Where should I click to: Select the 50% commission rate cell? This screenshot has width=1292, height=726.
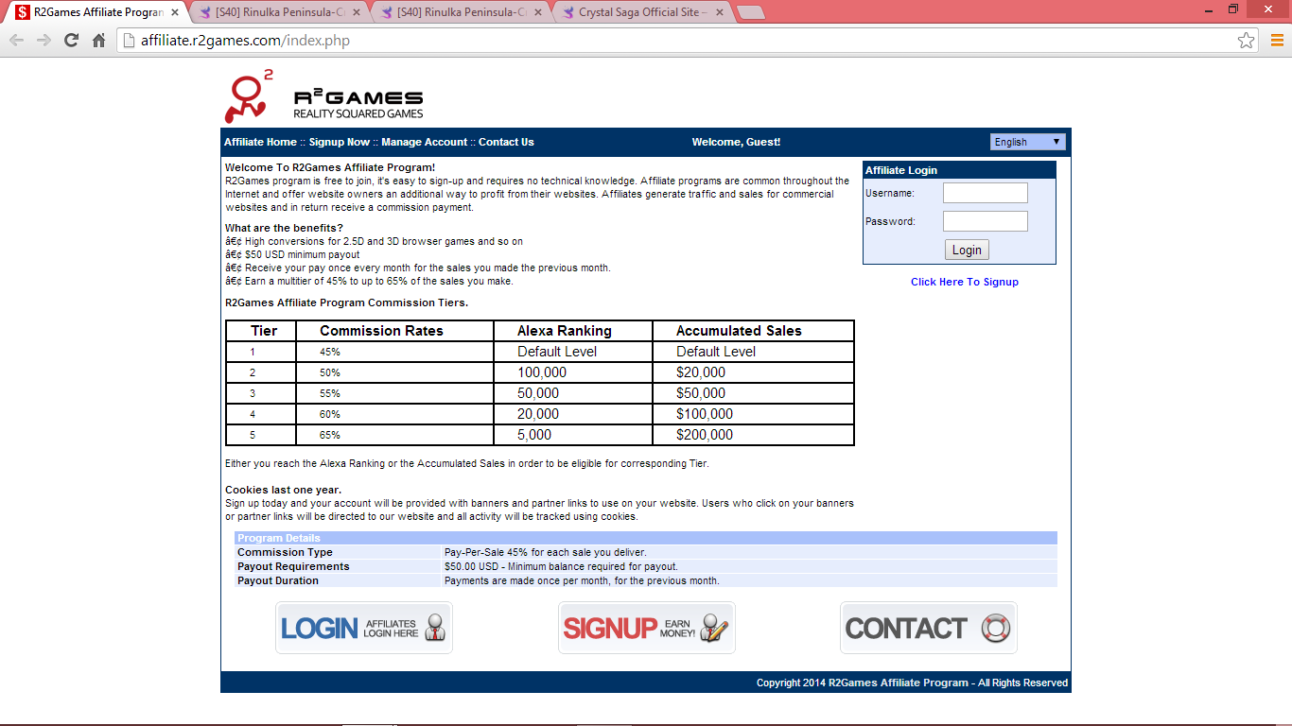[395, 372]
